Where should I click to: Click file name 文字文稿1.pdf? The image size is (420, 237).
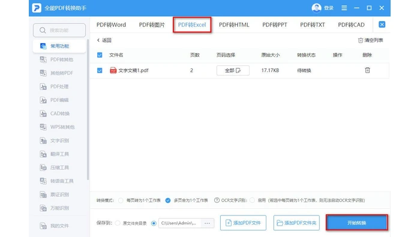(x=133, y=70)
